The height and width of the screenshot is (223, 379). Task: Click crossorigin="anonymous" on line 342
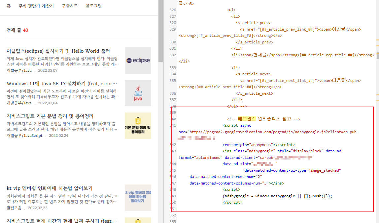[x=248, y=145]
